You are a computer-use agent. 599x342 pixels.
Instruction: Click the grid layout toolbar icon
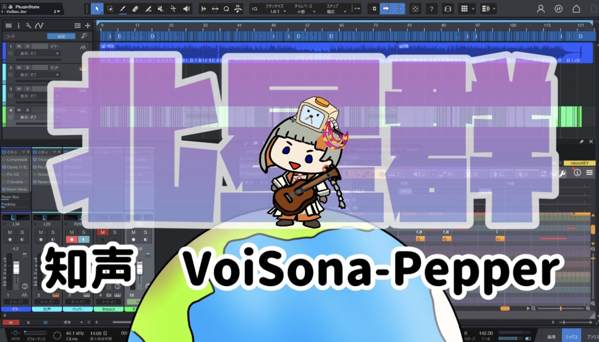(x=464, y=9)
